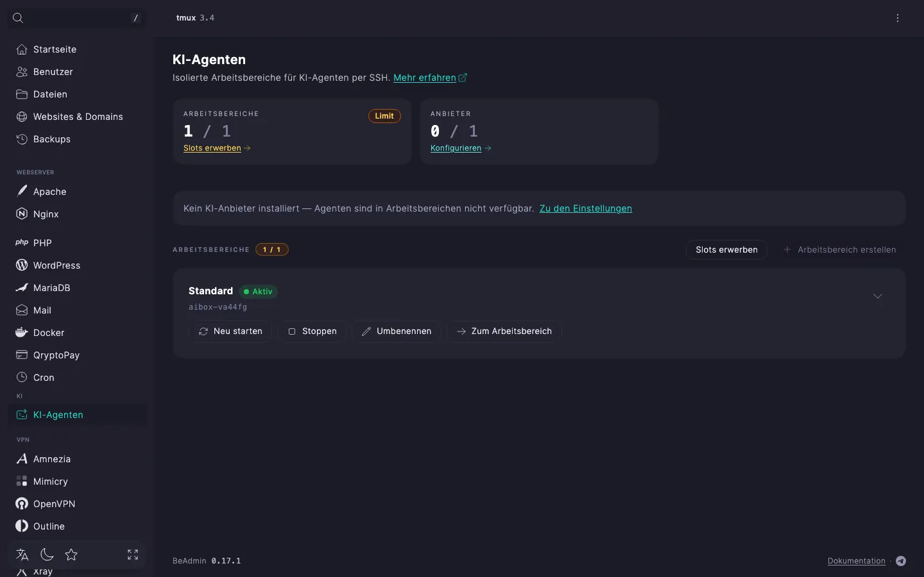Image resolution: width=924 pixels, height=577 pixels.
Task: Click the Docker whale icon
Action: coord(22,332)
